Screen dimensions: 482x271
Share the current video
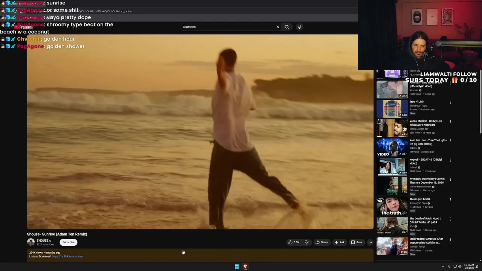[322, 242]
